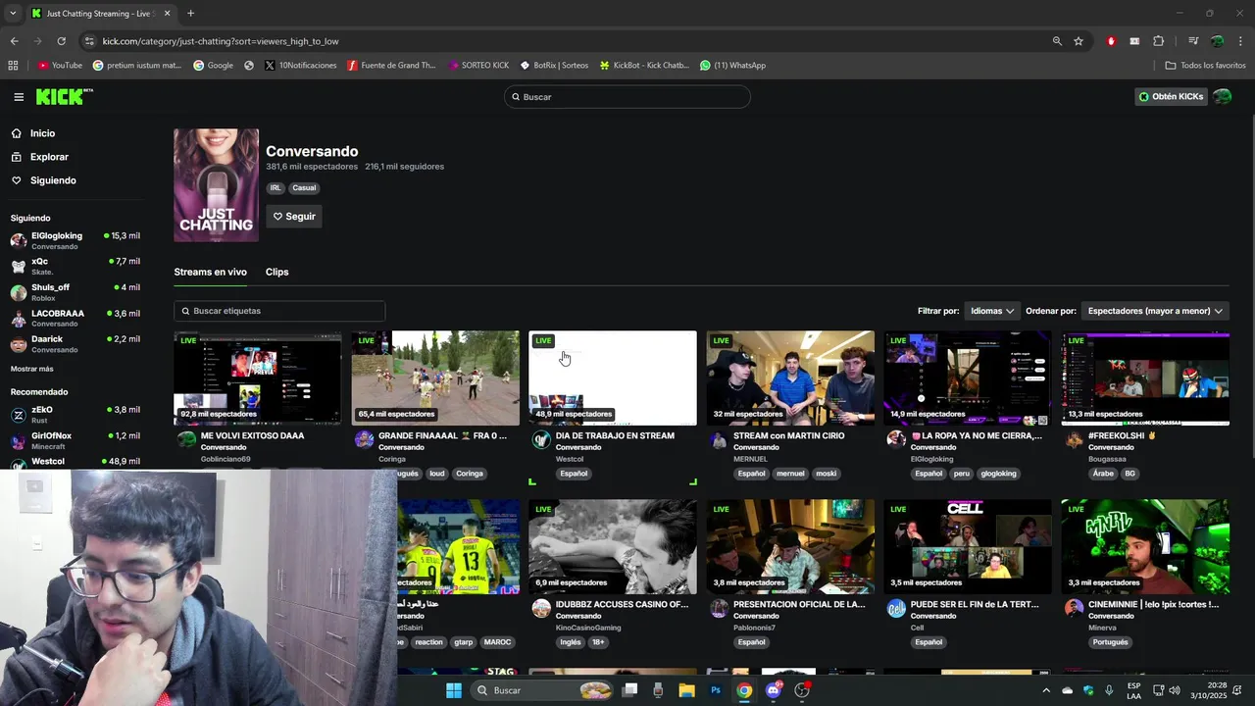
Task: Open CINEMINNIE stream by Minerva thumbnail
Action: (x=1145, y=546)
